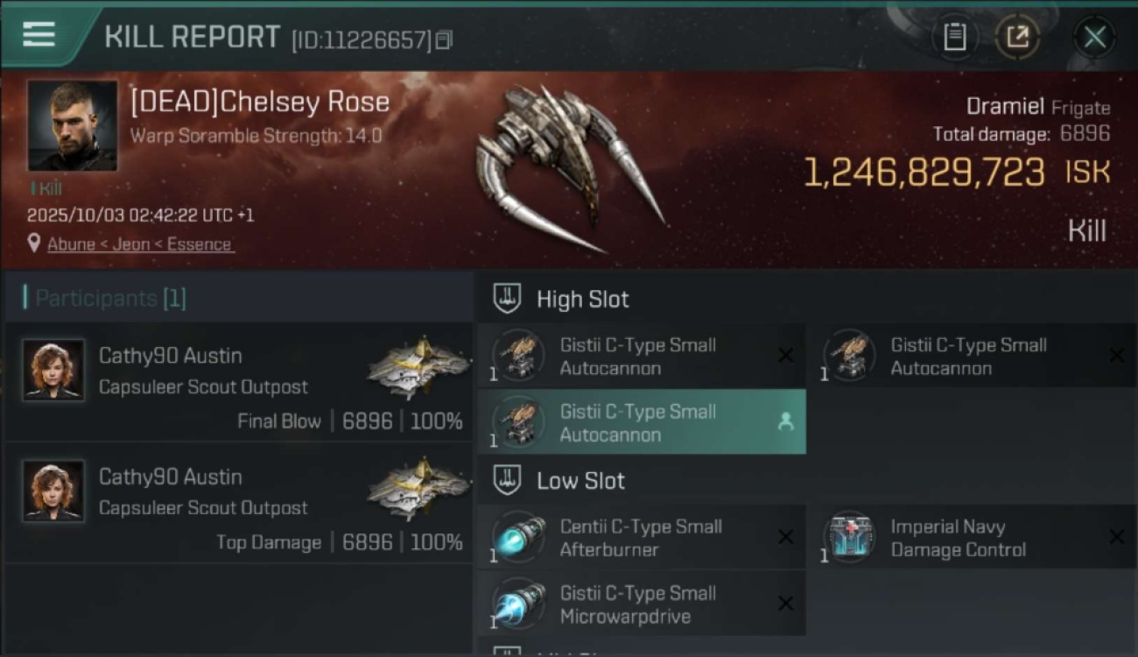The image size is (1138, 657).
Task: Copy the kill report ID
Action: coord(444,40)
